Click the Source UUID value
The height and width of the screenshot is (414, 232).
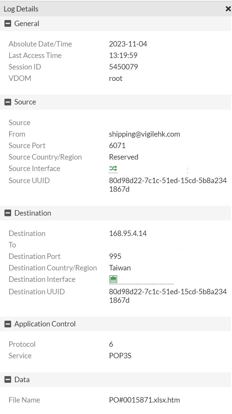pos(168,185)
